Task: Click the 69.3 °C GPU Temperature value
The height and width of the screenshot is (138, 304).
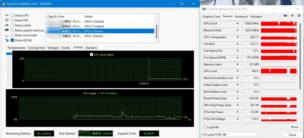Action: [x=250, y=37]
